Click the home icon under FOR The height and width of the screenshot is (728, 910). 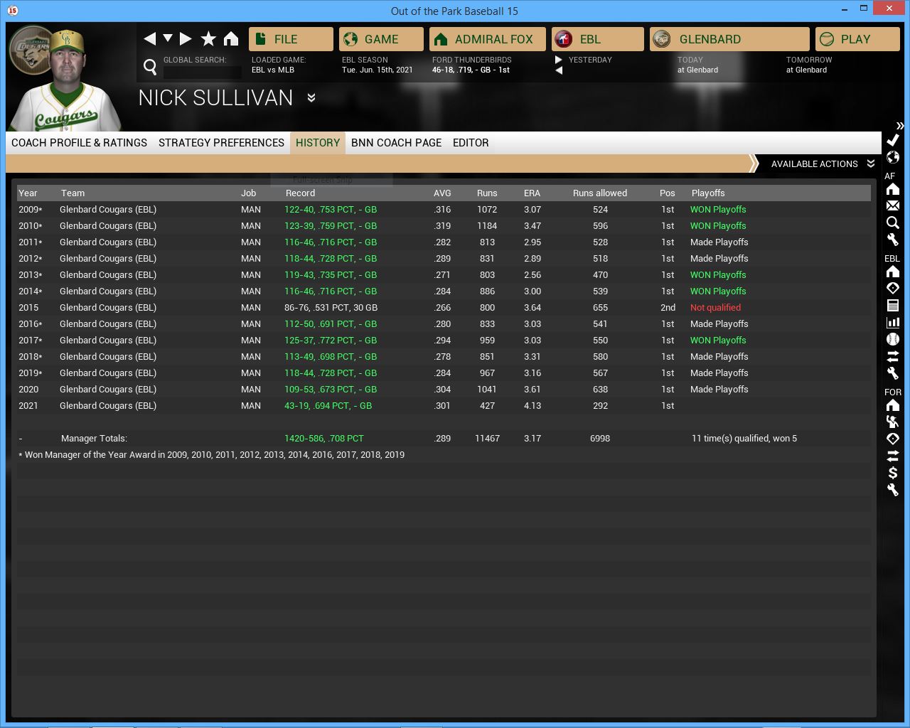point(893,405)
